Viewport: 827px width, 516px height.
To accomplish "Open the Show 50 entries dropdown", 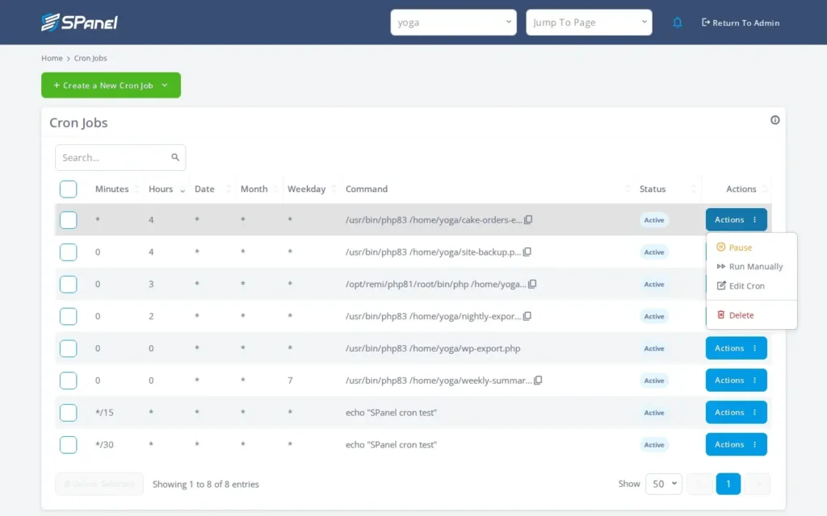I will tap(664, 484).
